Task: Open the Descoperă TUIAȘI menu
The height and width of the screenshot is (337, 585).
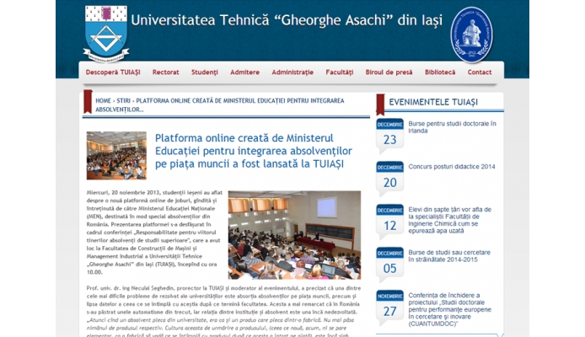Action: coord(113,72)
